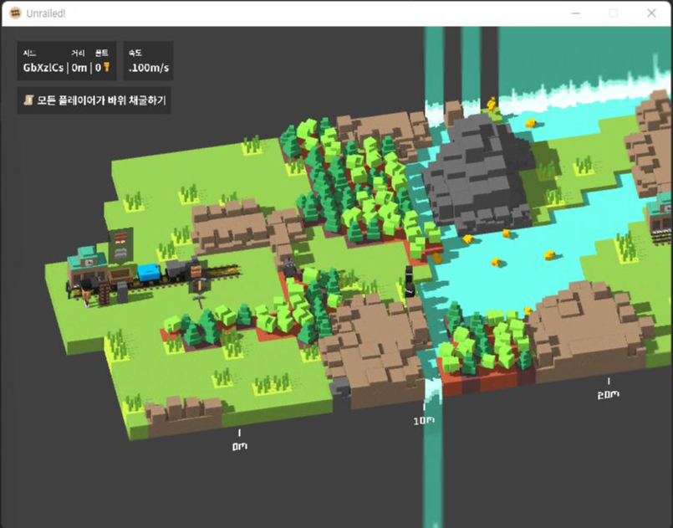Click the quest text 모든 플레이어가 바위 채굴하기
The image size is (673, 528).
click(x=101, y=100)
